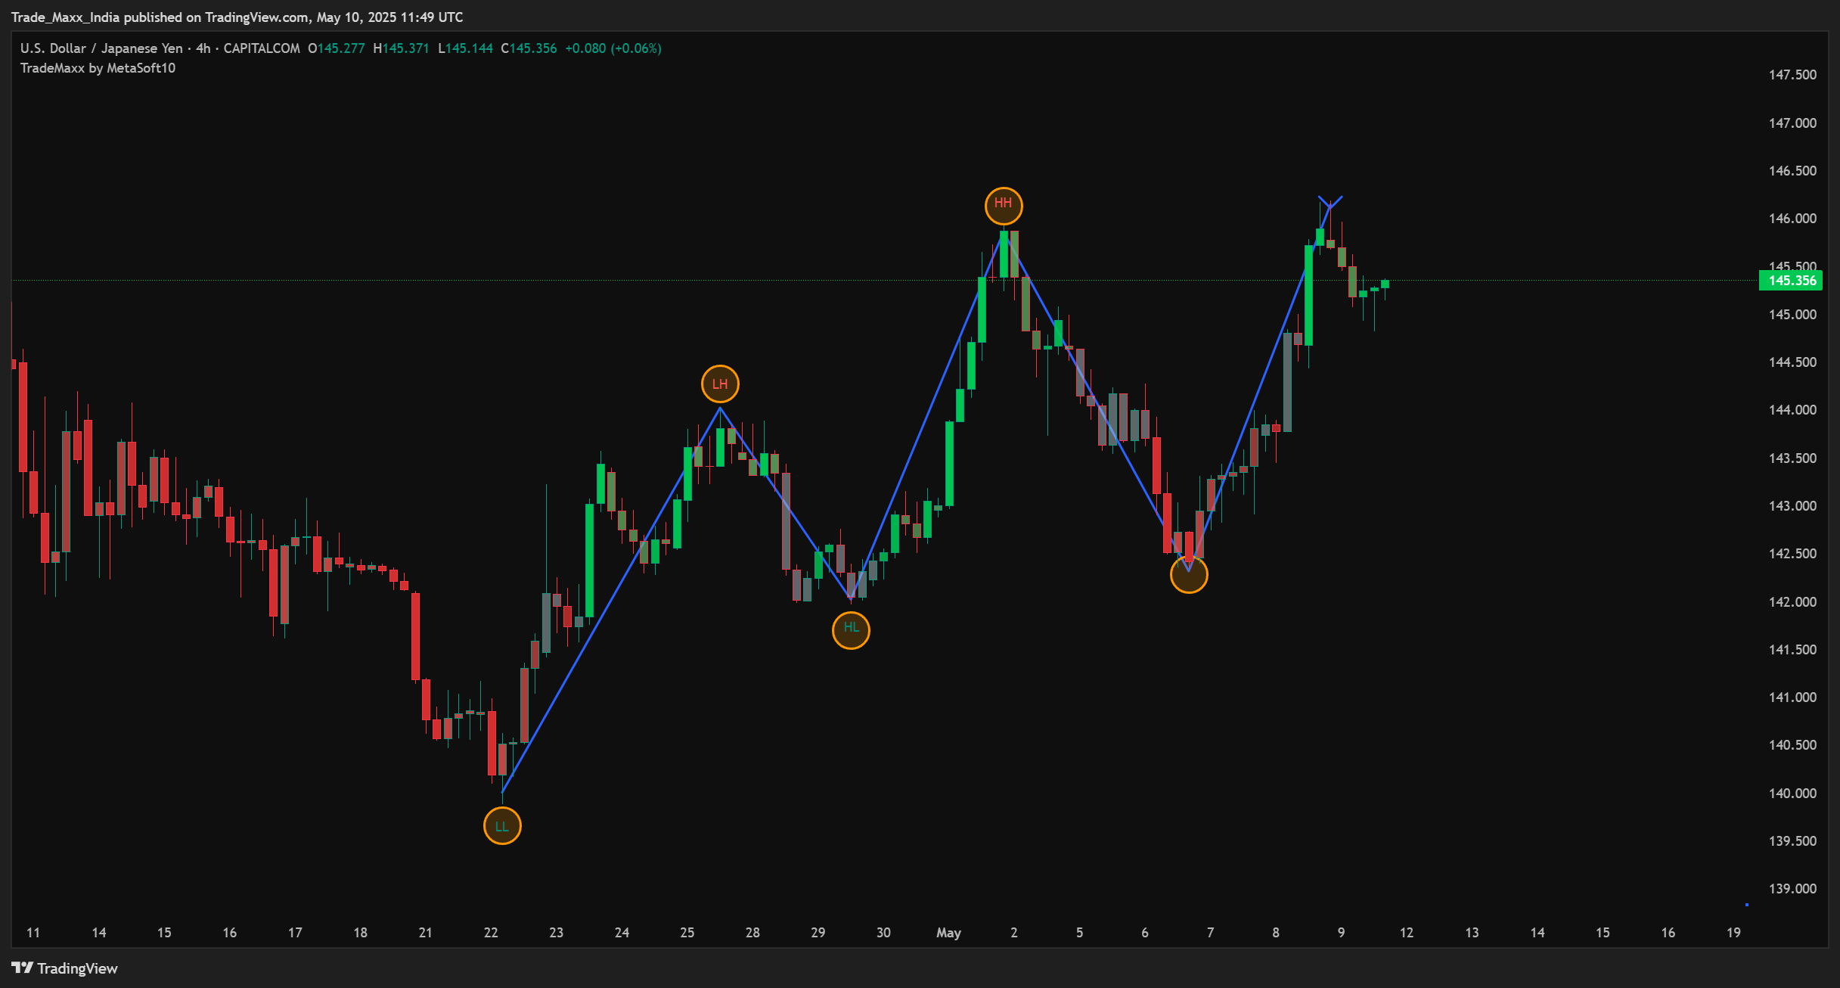Click the May label on date axis
The width and height of the screenshot is (1840, 988).
point(948,933)
